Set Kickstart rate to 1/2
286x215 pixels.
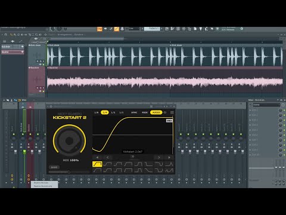[x=113, y=112]
